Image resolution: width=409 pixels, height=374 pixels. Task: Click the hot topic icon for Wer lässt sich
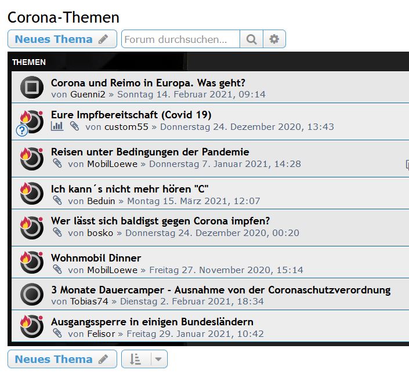click(32, 228)
